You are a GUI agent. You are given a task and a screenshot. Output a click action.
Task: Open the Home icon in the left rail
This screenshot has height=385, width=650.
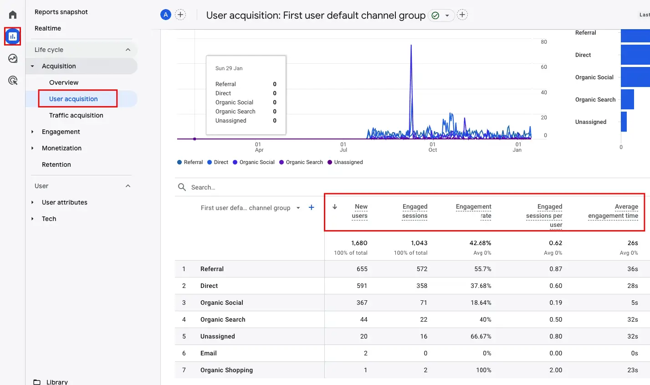coord(12,14)
